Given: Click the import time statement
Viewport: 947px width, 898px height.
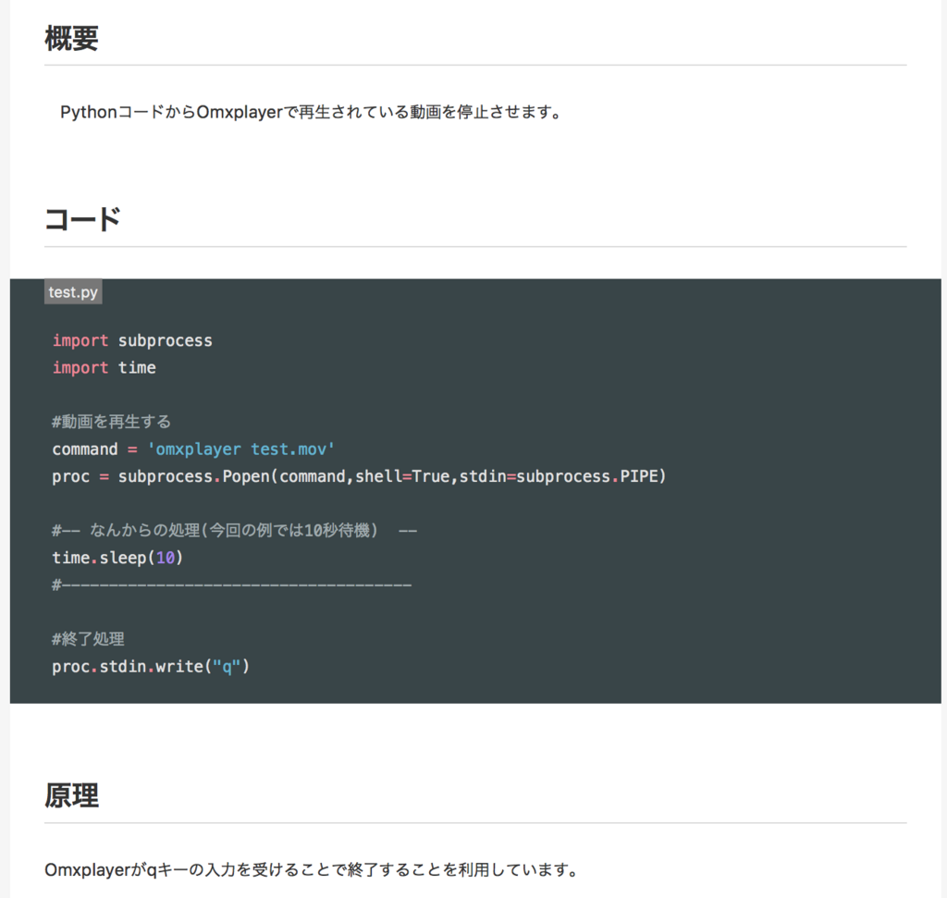Looking at the screenshot, I should pyautogui.click(x=104, y=367).
